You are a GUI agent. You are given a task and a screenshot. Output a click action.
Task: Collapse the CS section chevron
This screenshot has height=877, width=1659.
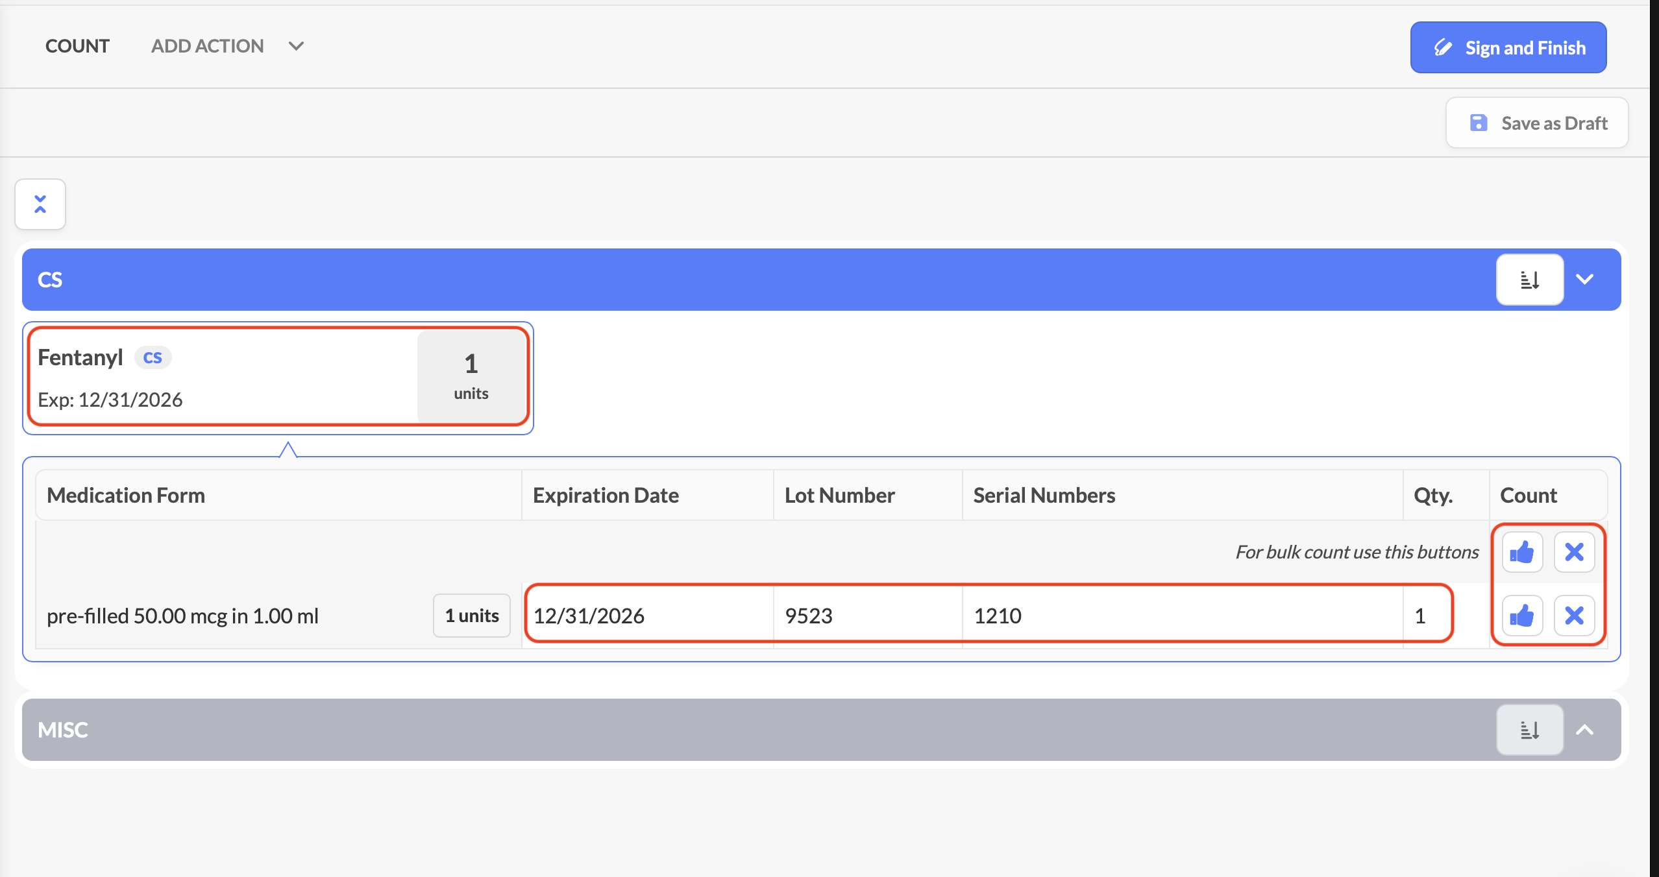[x=1585, y=280]
